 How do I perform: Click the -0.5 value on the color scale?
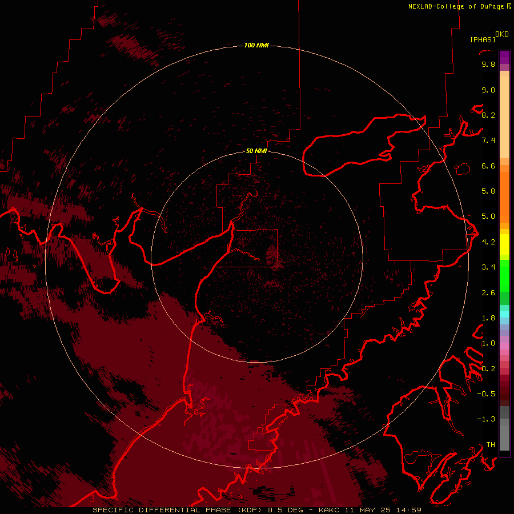pyautogui.click(x=486, y=393)
